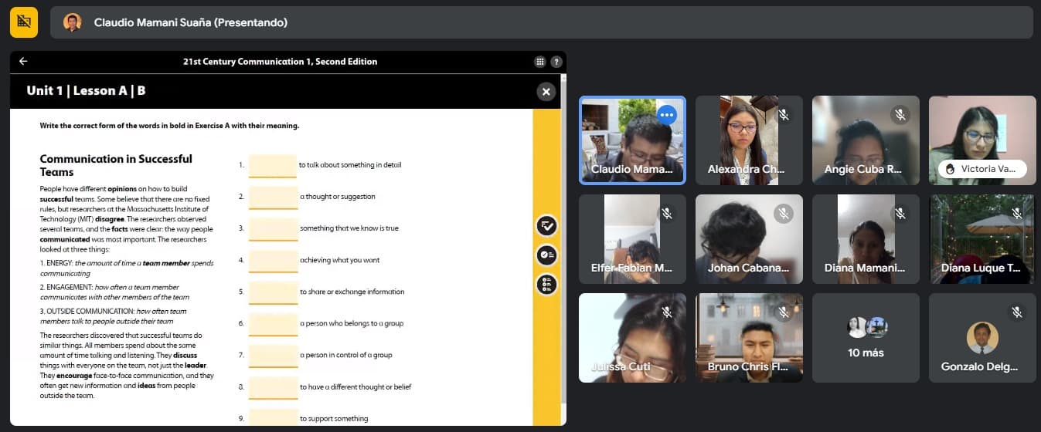Open the help question mark icon
Image resolution: width=1041 pixels, height=432 pixels.
coord(556,62)
